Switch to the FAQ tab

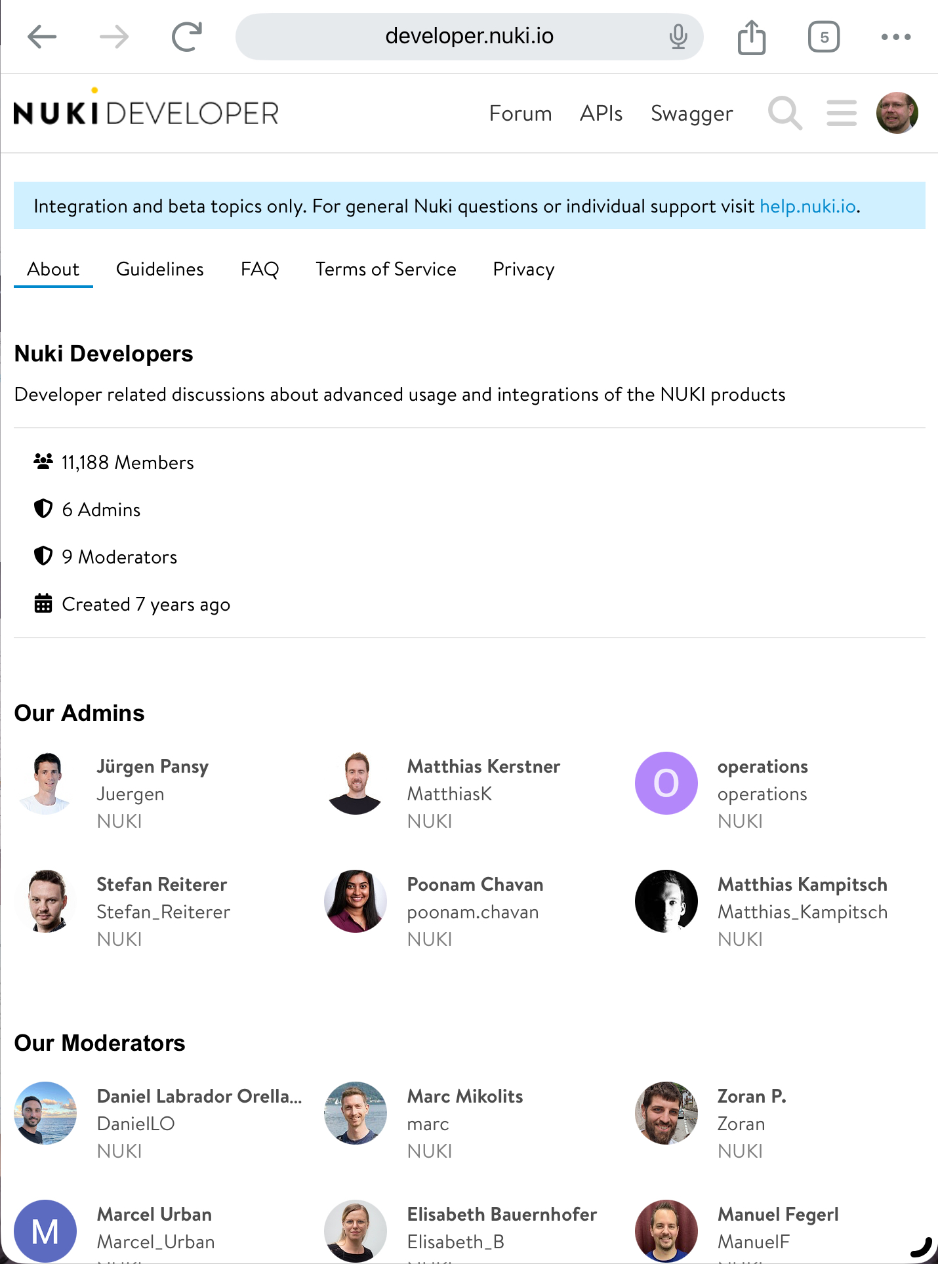pyautogui.click(x=260, y=269)
